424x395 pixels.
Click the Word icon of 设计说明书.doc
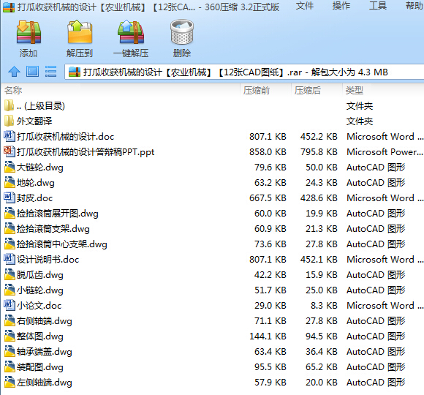point(10,259)
